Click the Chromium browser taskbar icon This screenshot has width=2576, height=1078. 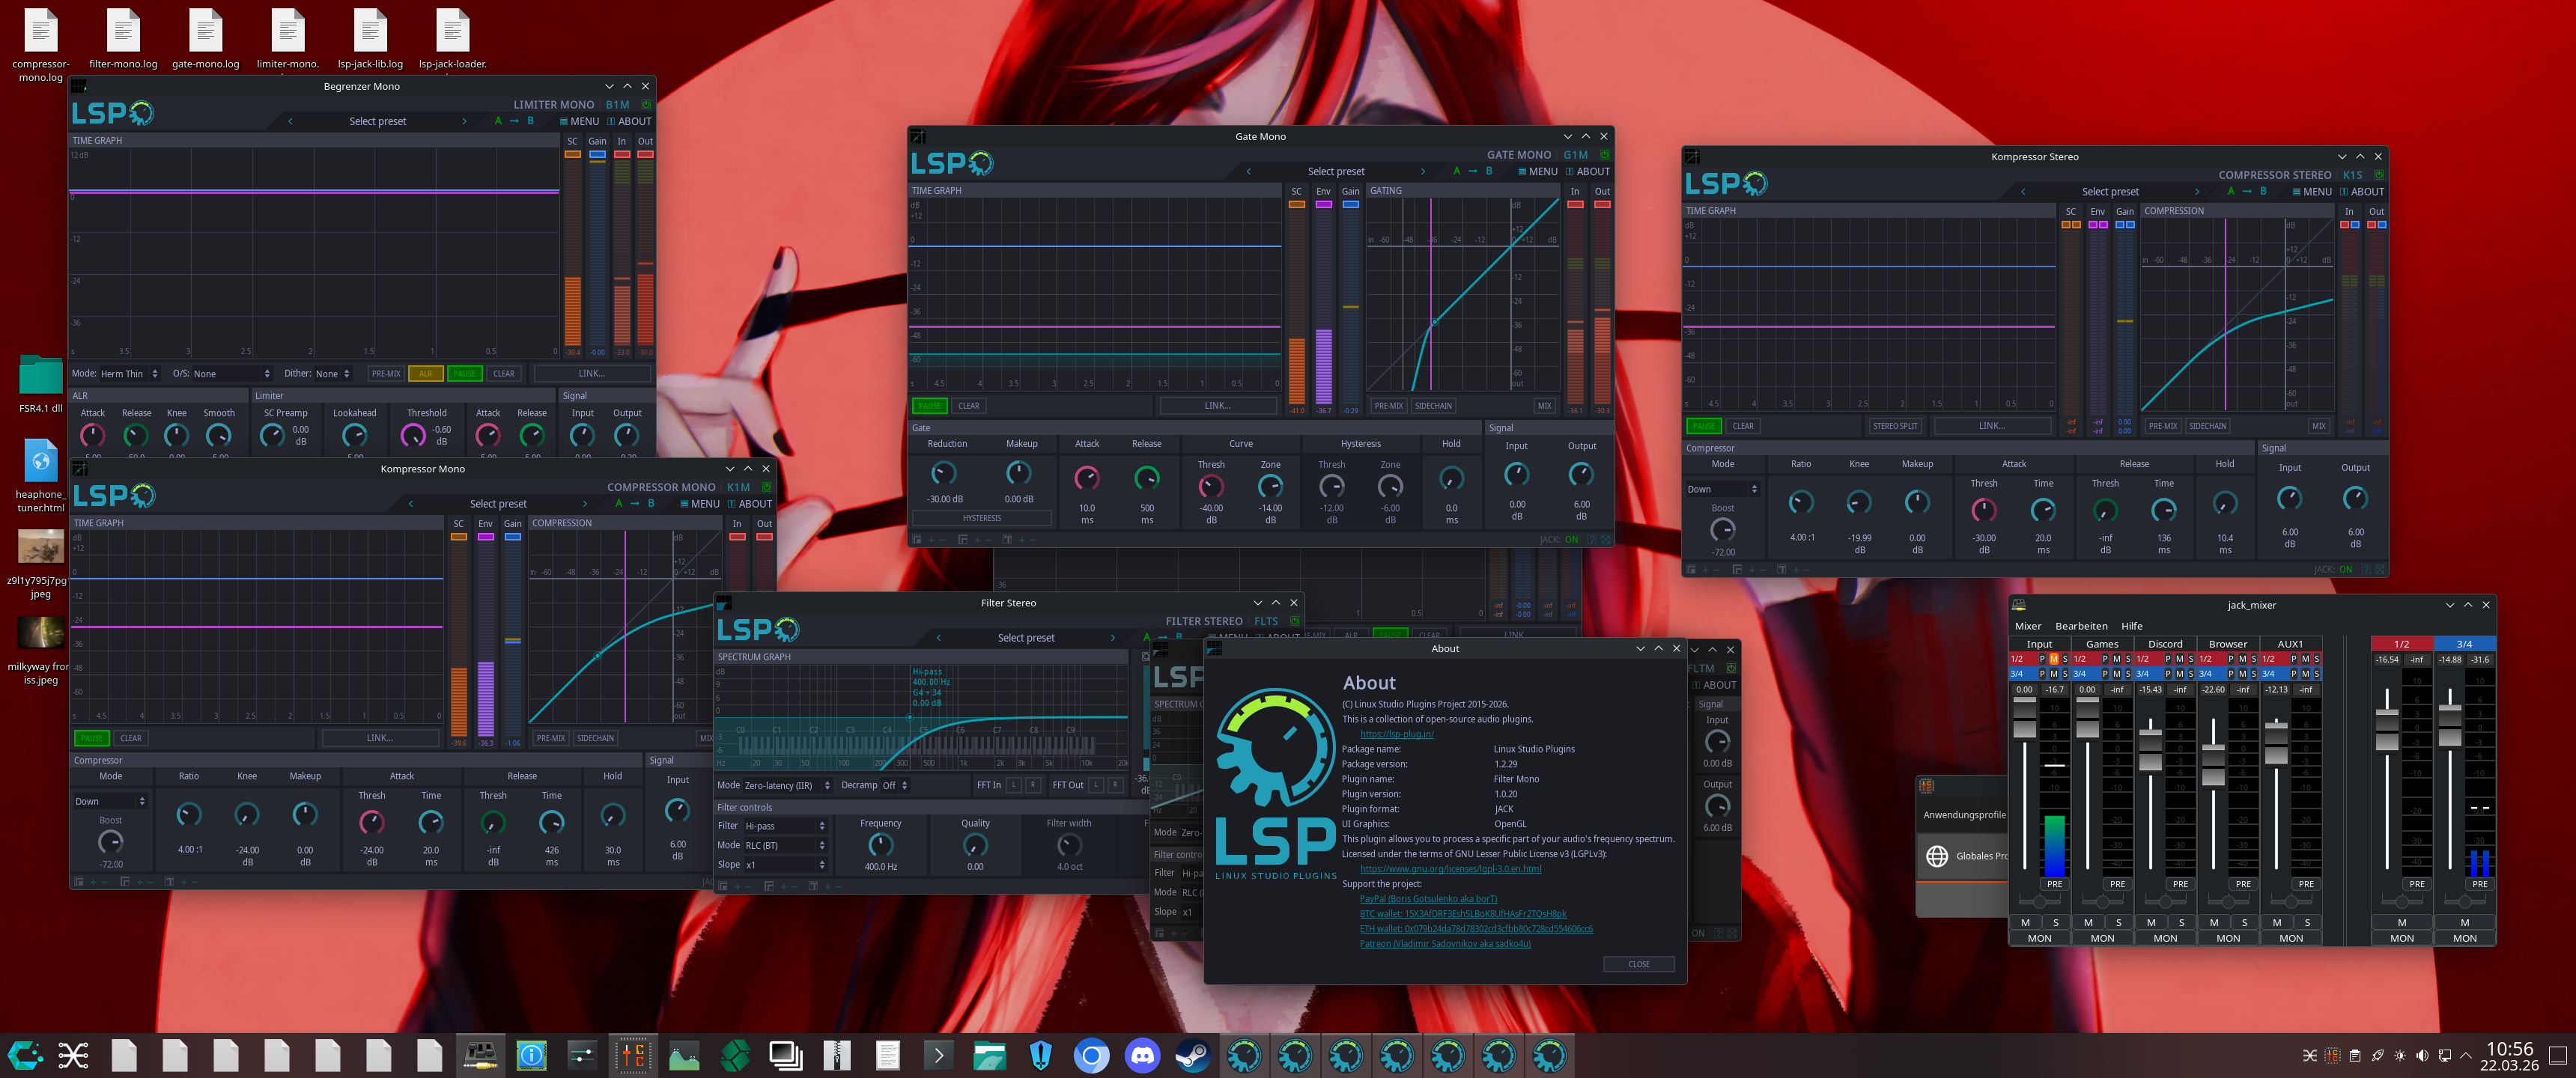[x=1091, y=1055]
